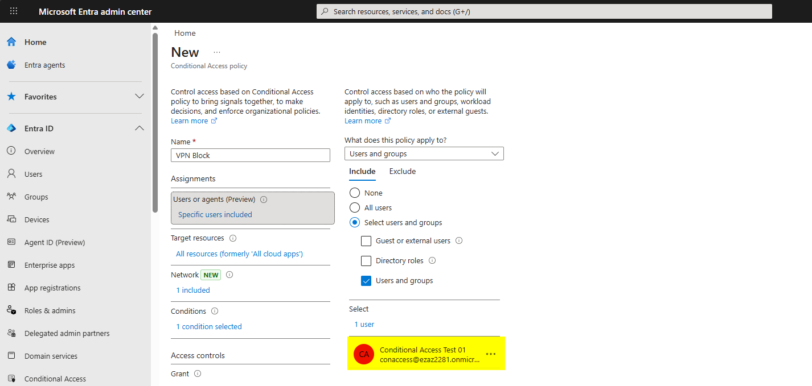
Task: Click the Entra ID diamond icon
Action: [11, 128]
